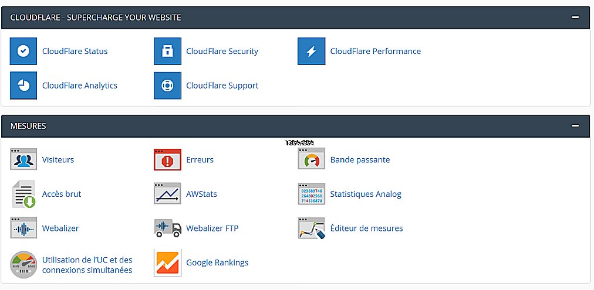Click the Erreurs red warning icon
The image size is (594, 290).
click(167, 159)
